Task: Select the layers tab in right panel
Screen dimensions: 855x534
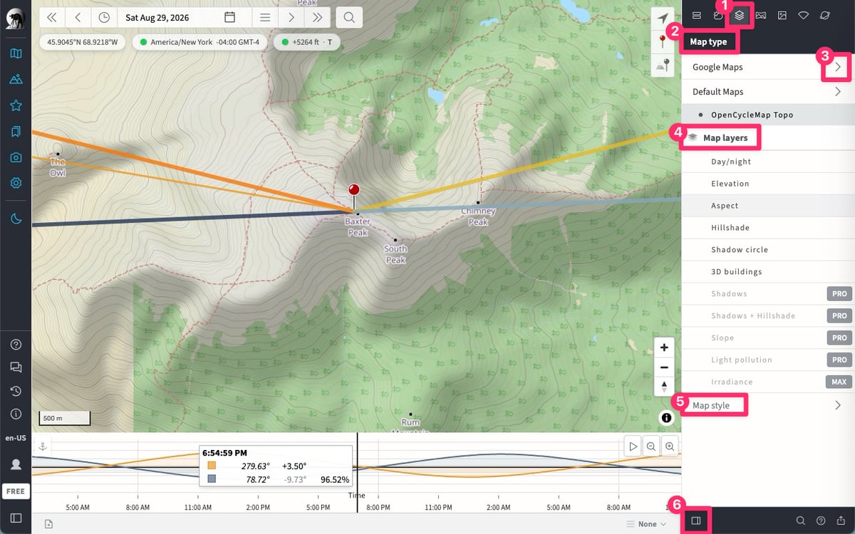Action: point(740,15)
